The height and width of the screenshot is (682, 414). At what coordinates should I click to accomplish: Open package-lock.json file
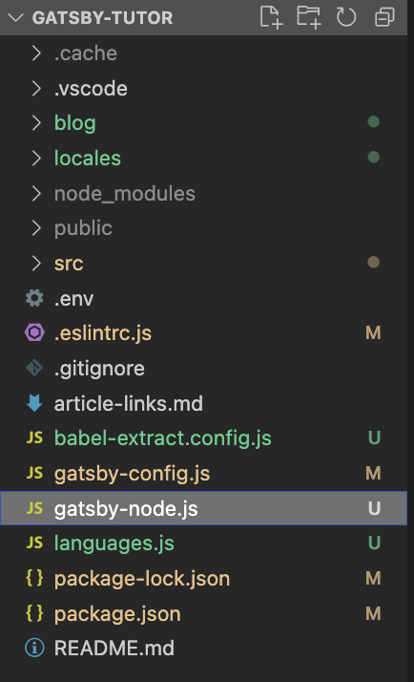(x=141, y=579)
